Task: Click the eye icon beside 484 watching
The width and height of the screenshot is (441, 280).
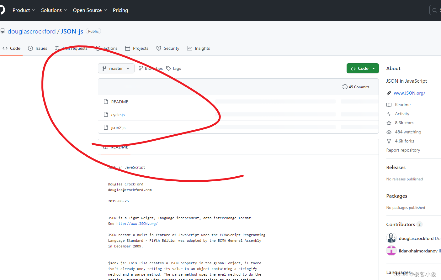Action: click(389, 132)
